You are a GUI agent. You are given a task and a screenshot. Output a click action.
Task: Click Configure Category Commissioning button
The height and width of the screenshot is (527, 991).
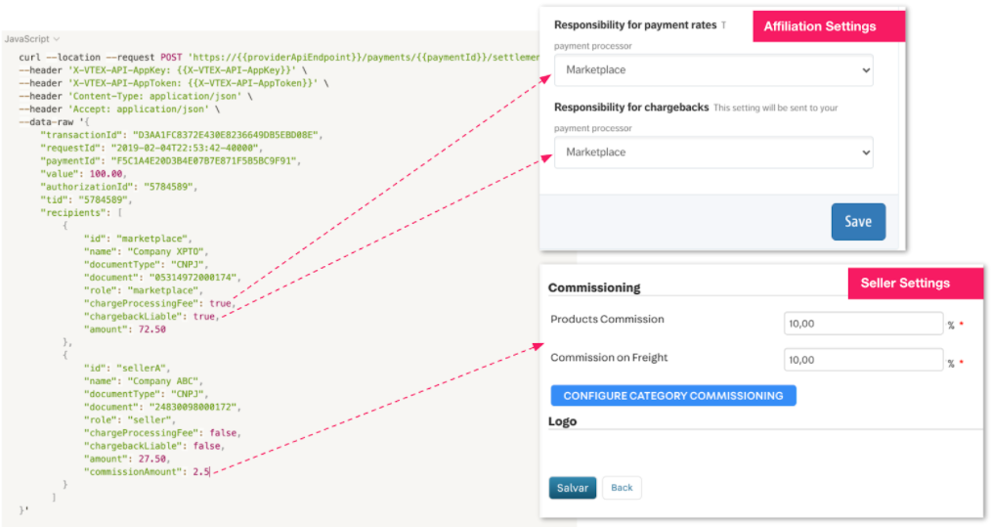tap(672, 396)
